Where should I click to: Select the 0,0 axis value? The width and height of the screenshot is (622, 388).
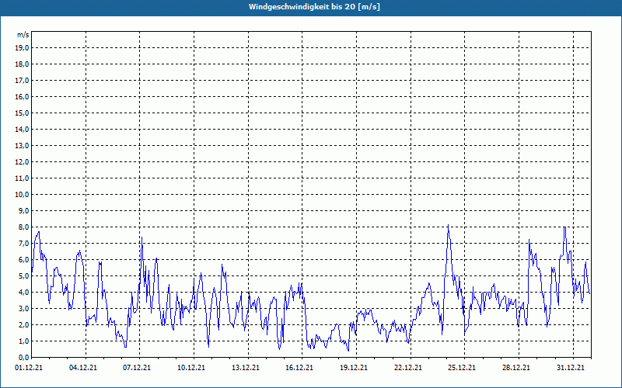(x=23, y=358)
